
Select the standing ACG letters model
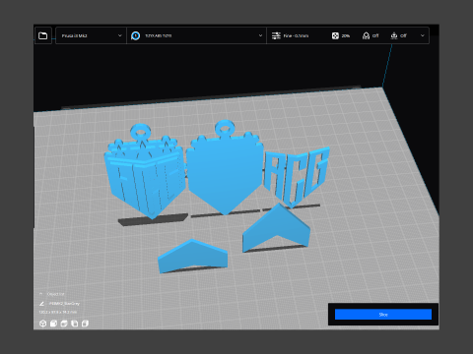[x=296, y=177]
